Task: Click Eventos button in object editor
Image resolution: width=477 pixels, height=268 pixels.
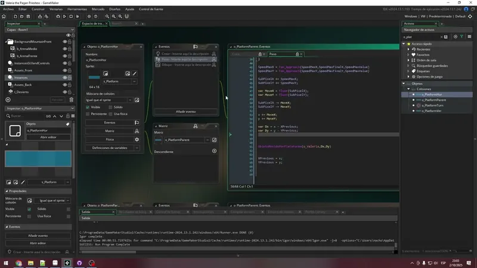Action: (x=110, y=123)
